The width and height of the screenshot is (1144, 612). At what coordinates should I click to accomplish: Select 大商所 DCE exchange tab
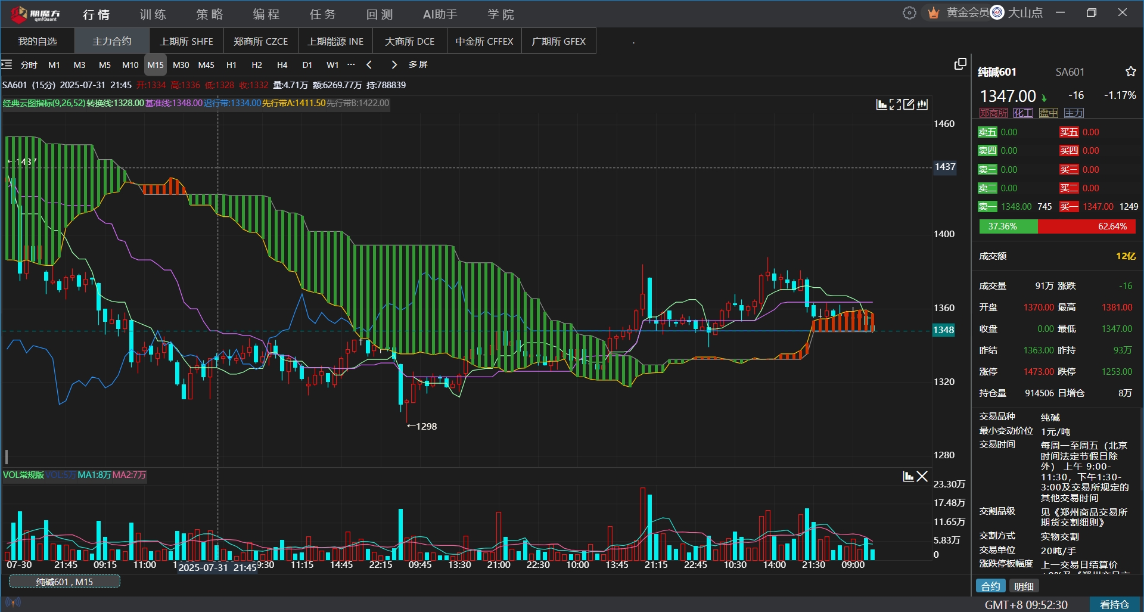tap(410, 41)
